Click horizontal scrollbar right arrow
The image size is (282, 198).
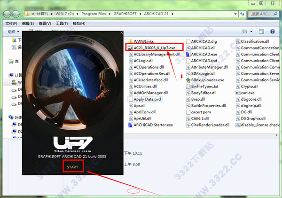(x=277, y=135)
